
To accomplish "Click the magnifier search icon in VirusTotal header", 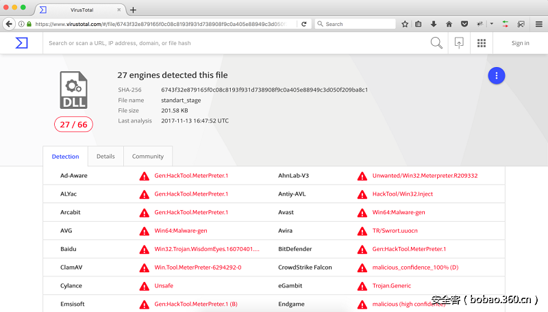I will pos(436,43).
